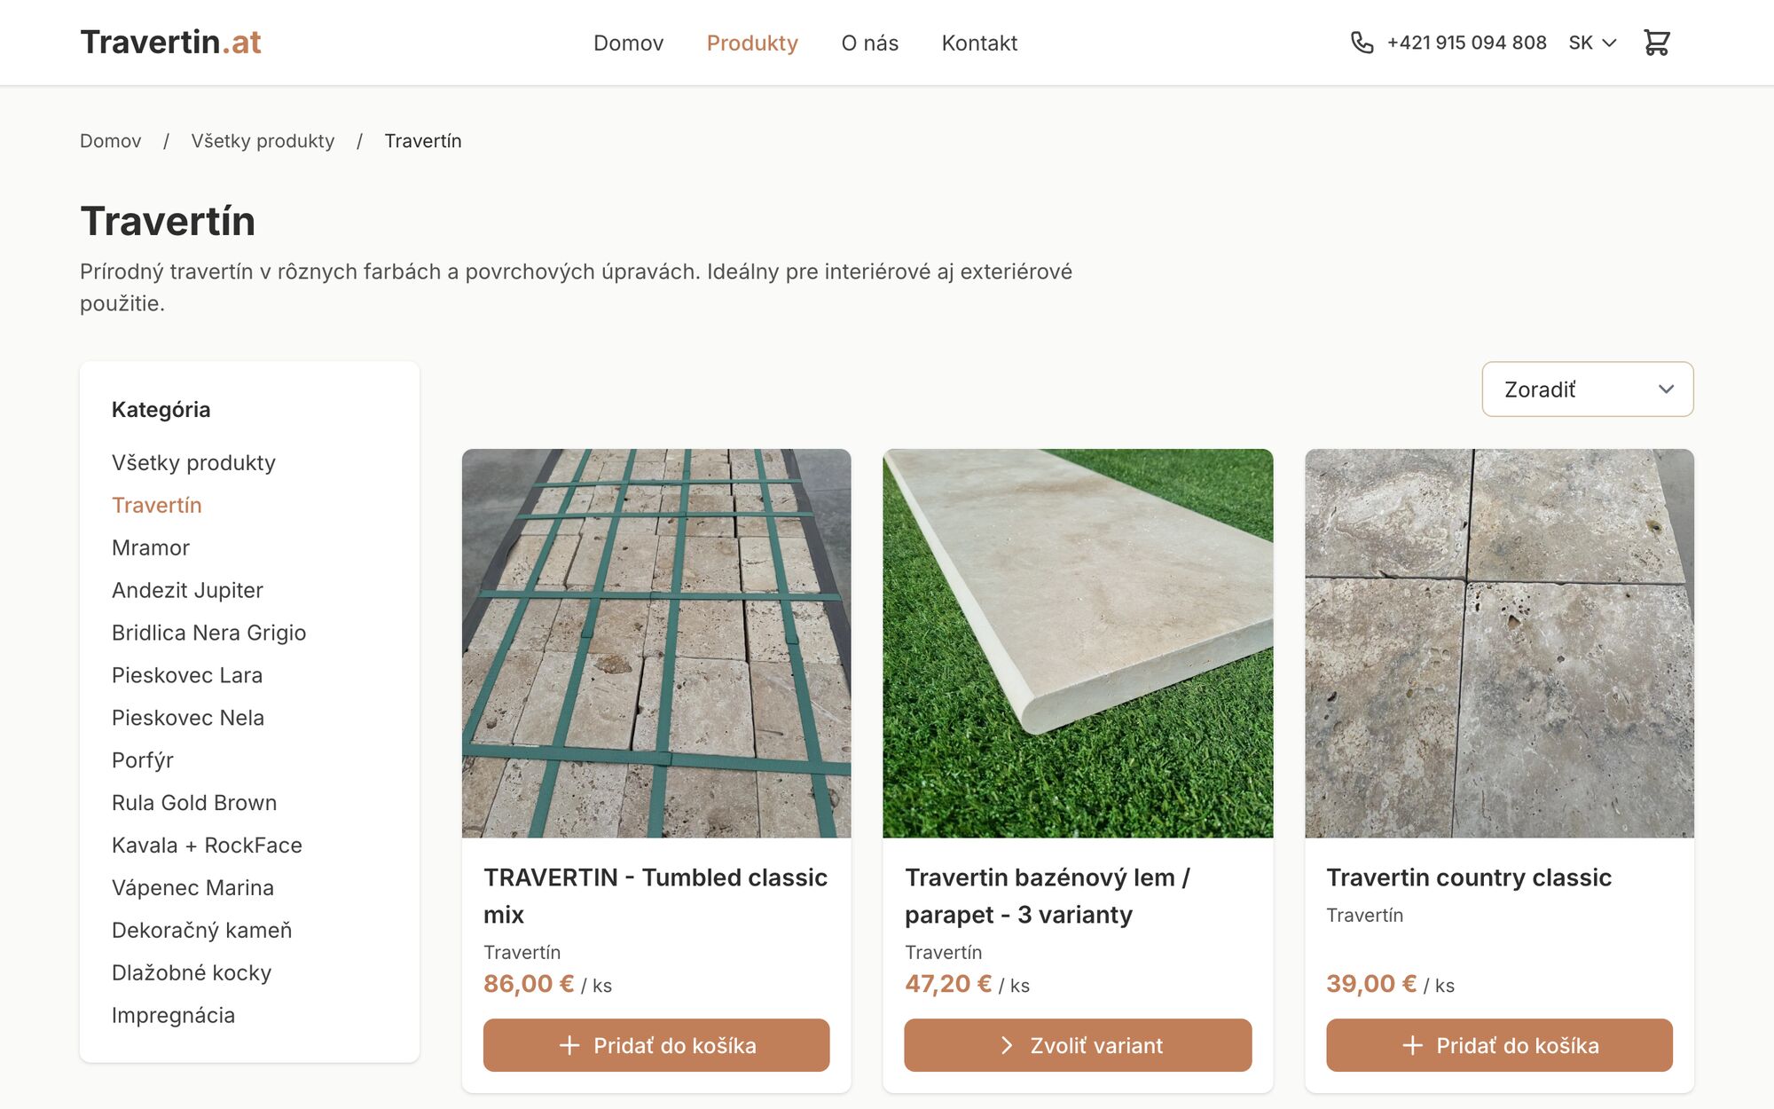Click Domov in the breadcrumb
1774x1109 pixels.
110,141
